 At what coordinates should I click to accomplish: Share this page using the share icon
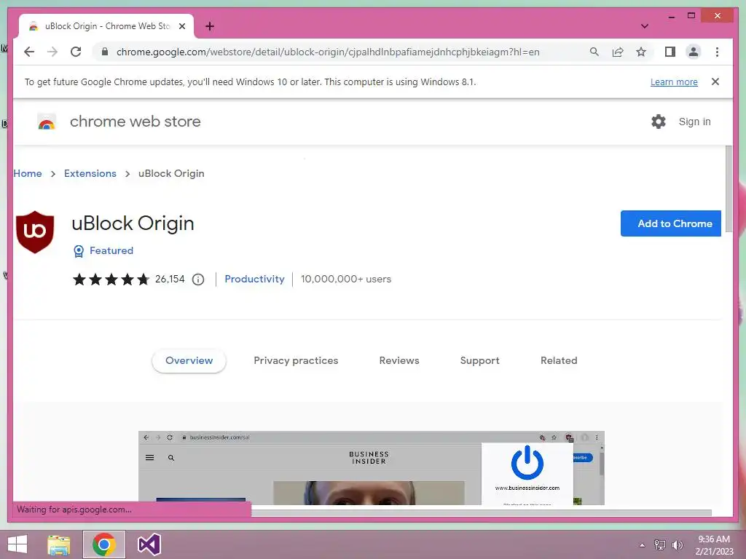(x=618, y=52)
